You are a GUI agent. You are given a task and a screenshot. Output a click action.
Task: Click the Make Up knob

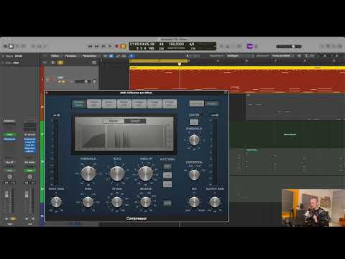pos(146,173)
